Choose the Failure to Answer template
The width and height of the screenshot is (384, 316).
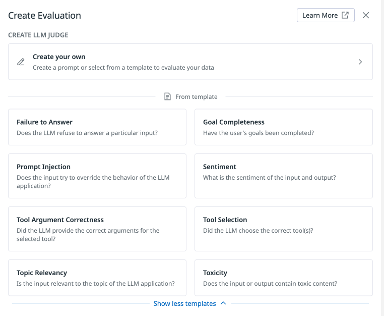[97, 127]
